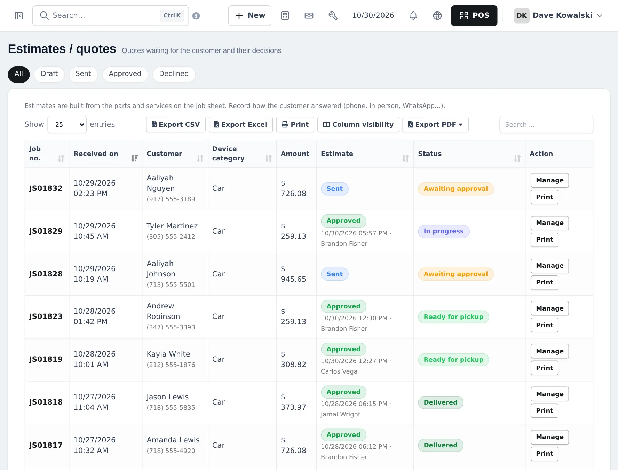Click Sent badge for JS01832

334,189
